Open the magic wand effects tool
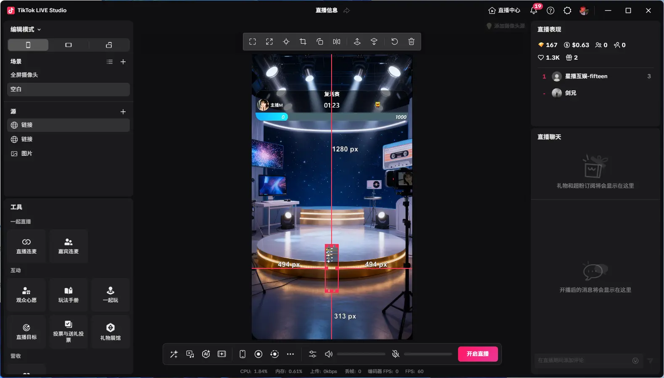 pos(174,354)
